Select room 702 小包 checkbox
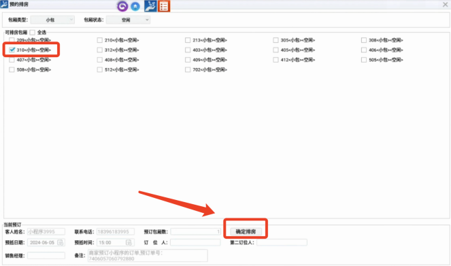Screen dimensions: 451x266 (188, 69)
